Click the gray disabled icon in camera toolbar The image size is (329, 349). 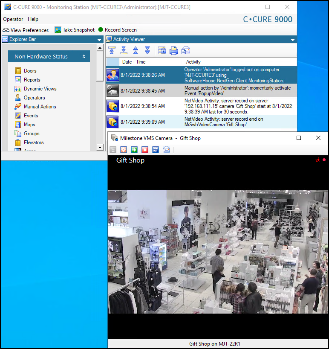[x=113, y=150]
